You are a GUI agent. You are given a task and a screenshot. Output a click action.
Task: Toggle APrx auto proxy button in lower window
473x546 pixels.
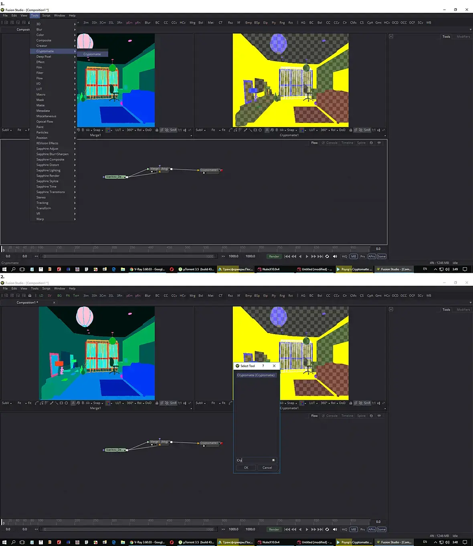coord(372,529)
